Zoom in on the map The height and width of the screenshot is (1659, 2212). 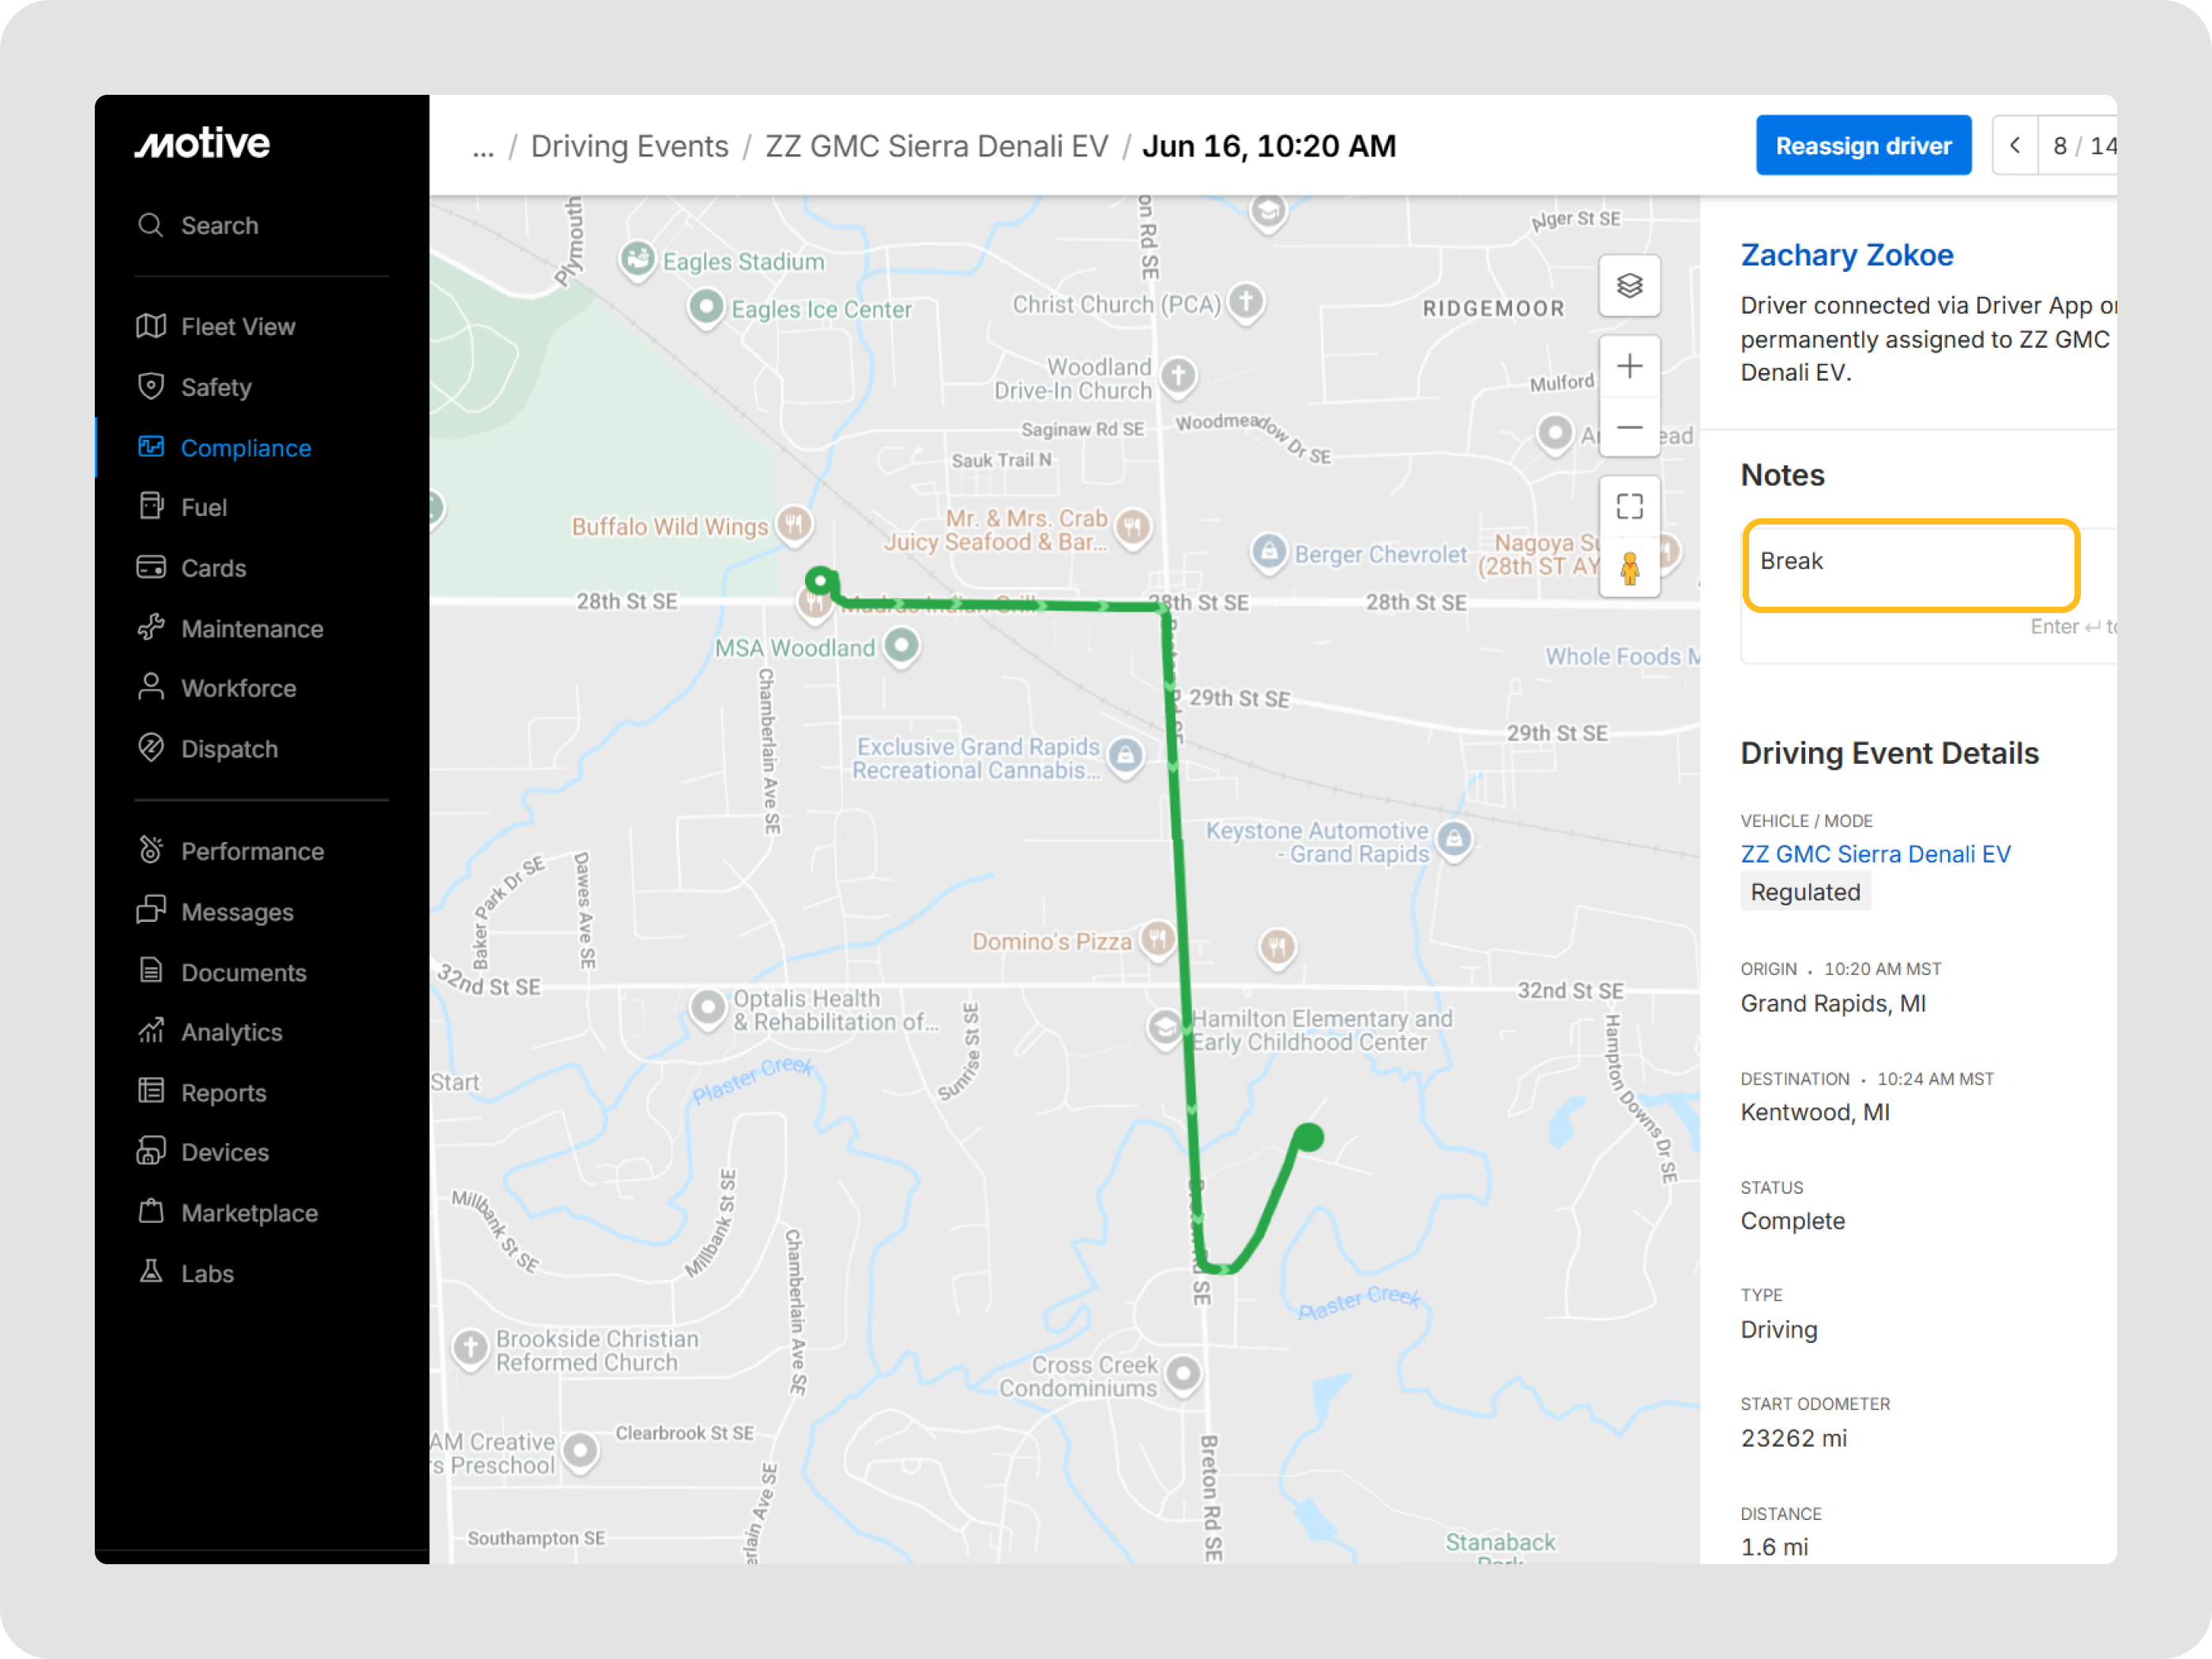(1629, 366)
